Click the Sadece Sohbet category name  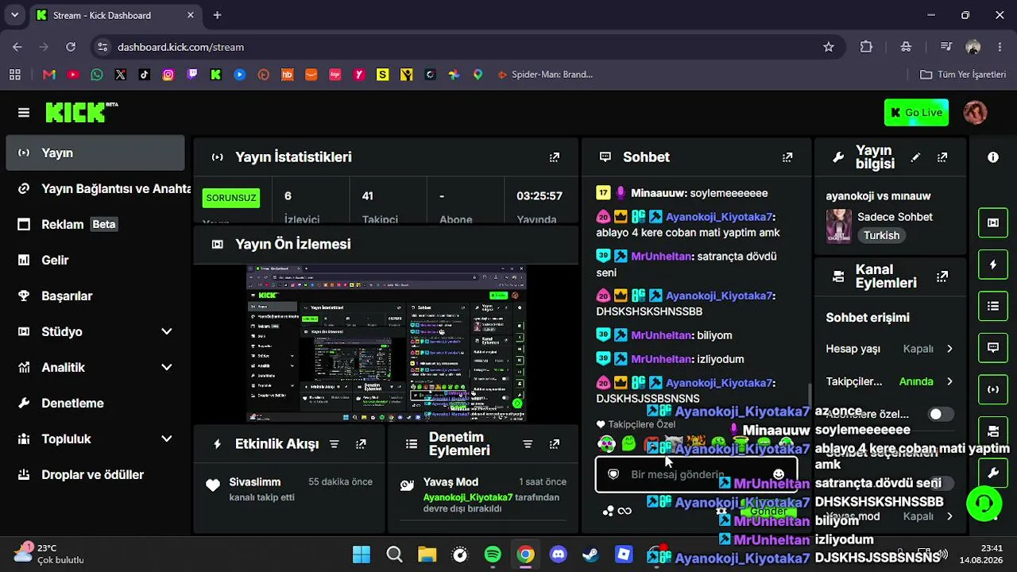895,217
